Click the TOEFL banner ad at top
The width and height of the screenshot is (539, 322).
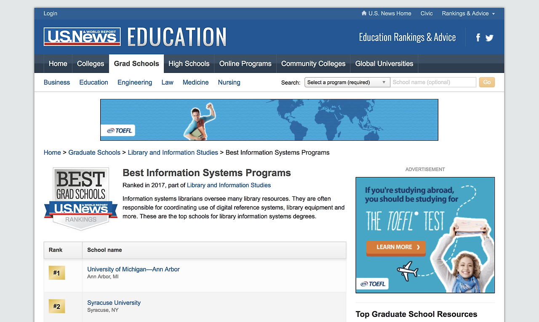coord(269,120)
